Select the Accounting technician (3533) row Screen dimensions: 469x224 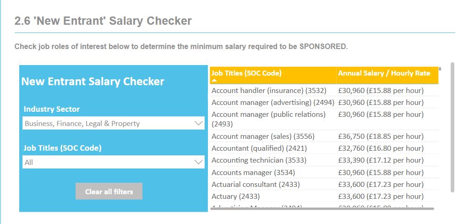click(259, 160)
